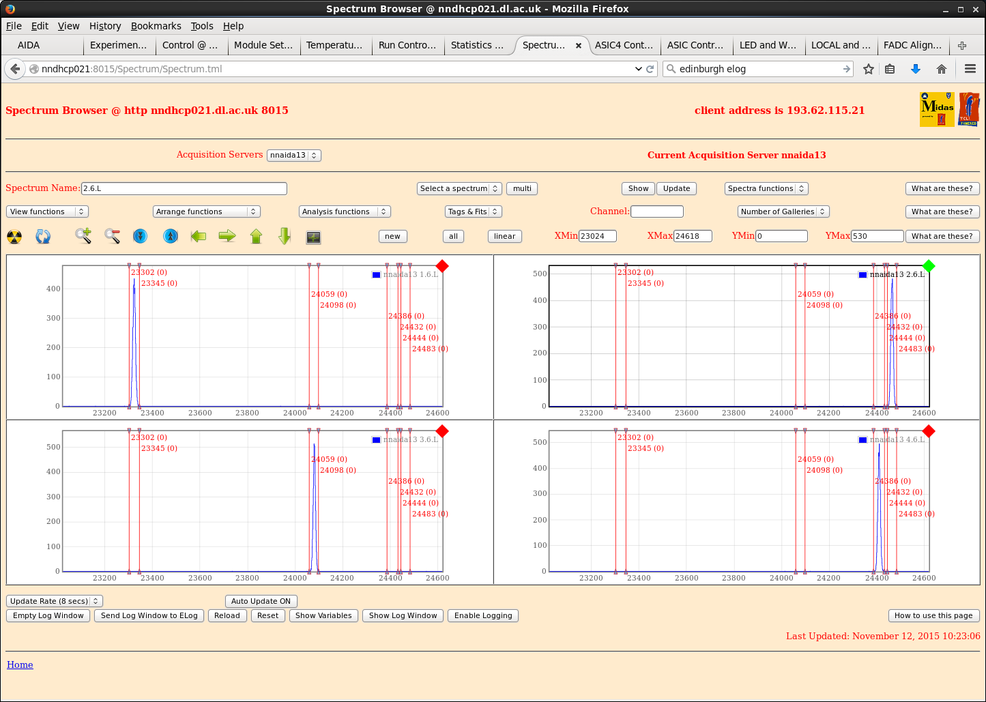Zoom in with the magnifier plus icon
This screenshot has height=702, width=986.
(83, 236)
